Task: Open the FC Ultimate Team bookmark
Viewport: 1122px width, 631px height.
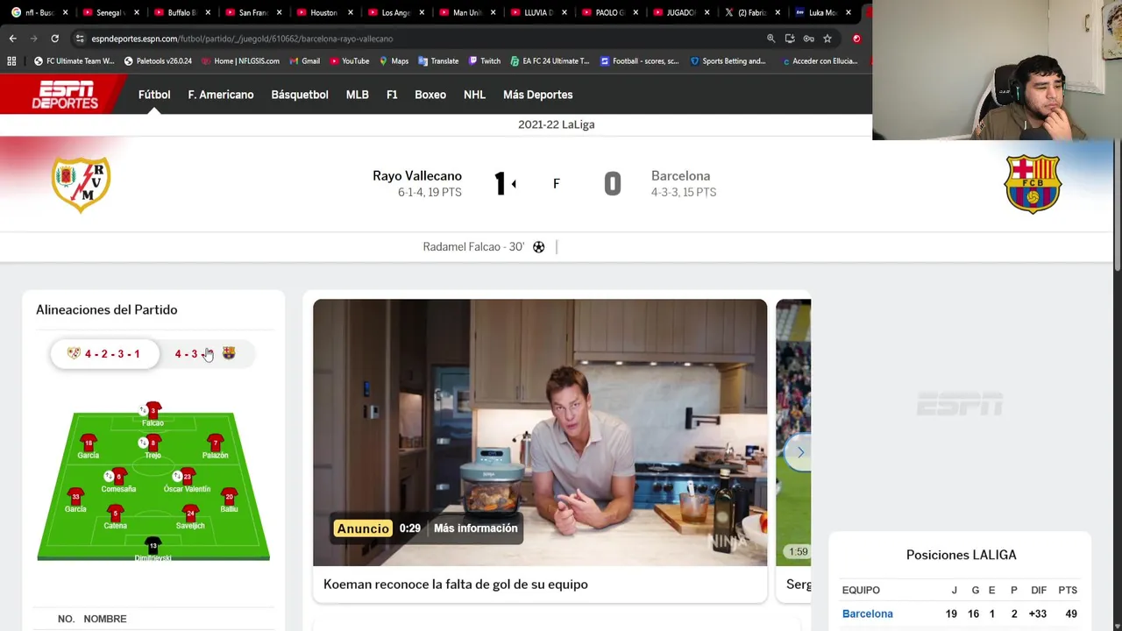Action: pos(74,61)
